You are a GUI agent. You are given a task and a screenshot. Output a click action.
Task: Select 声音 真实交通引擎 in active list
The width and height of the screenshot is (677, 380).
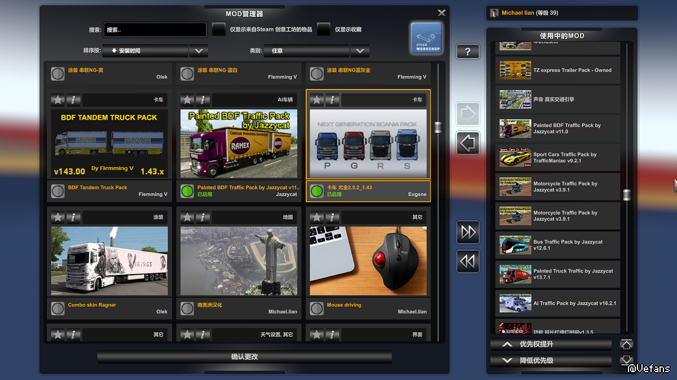(557, 100)
